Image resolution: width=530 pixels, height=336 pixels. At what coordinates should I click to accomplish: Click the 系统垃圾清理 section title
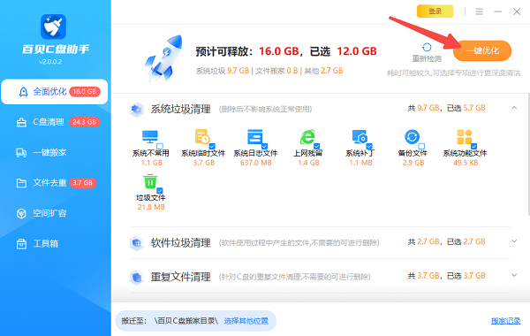[181, 110]
